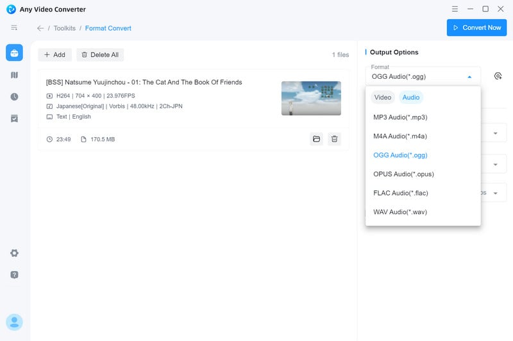Open settings gear in sidebar
This screenshot has width=513, height=341.
[14, 253]
